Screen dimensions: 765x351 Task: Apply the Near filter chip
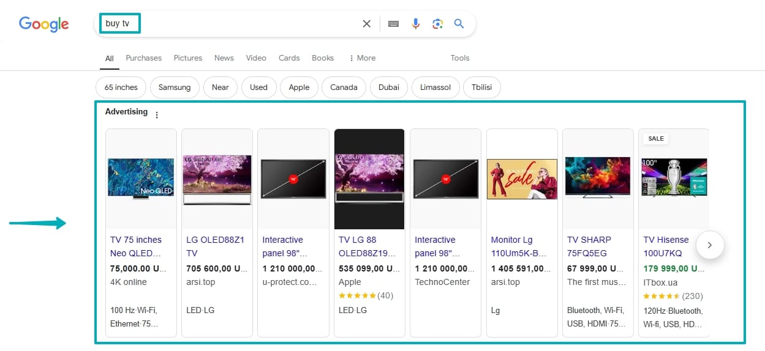pos(220,87)
